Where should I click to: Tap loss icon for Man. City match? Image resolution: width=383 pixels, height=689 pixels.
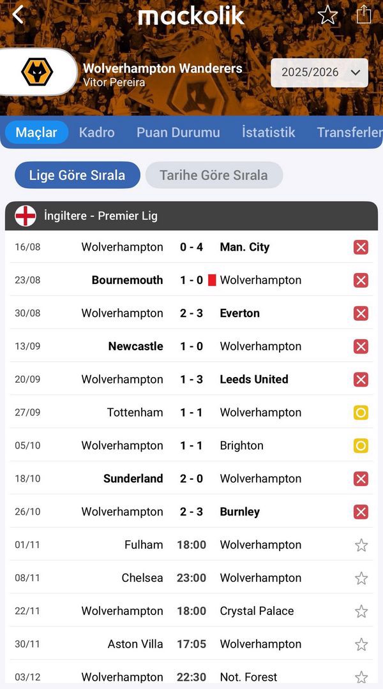coord(361,247)
